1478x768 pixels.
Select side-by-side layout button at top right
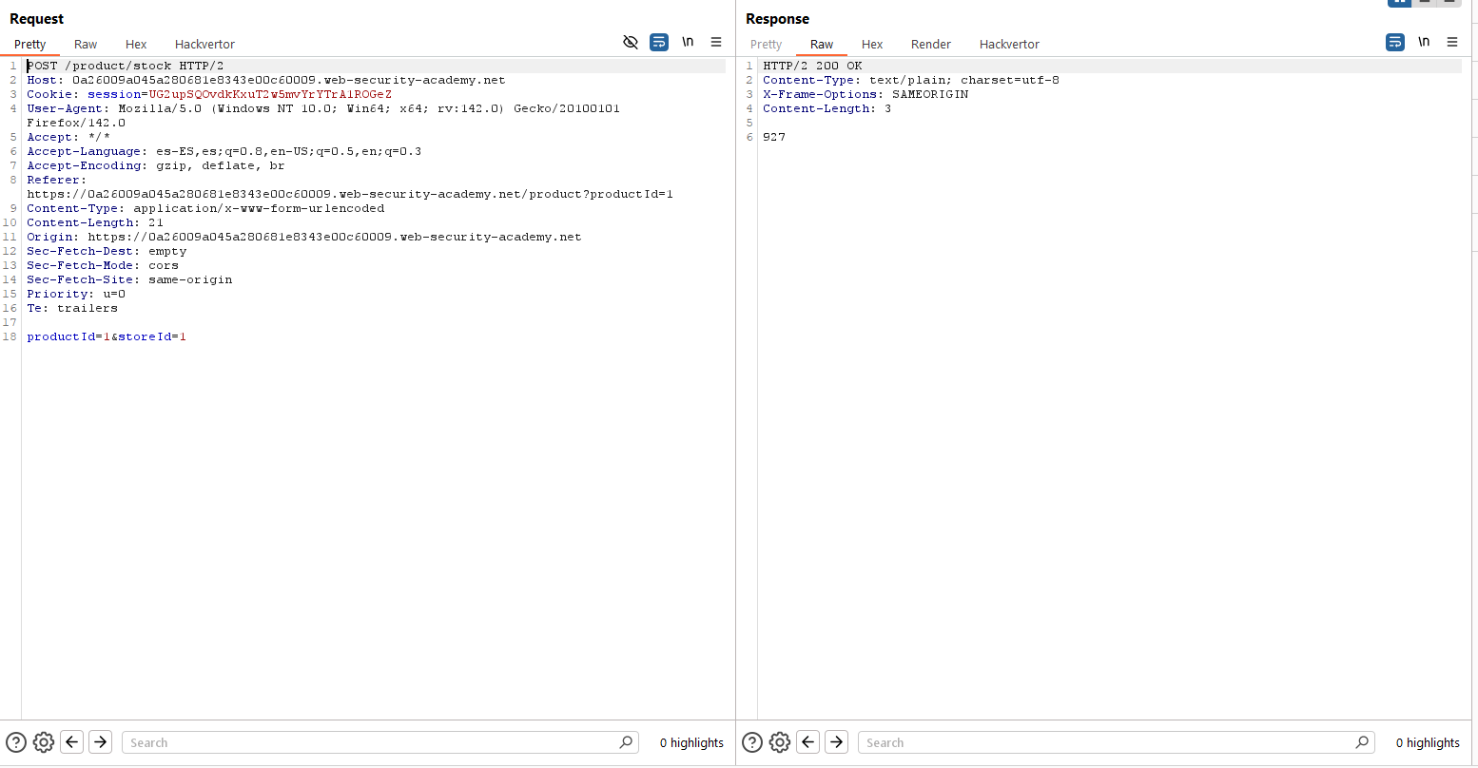tap(1399, 3)
